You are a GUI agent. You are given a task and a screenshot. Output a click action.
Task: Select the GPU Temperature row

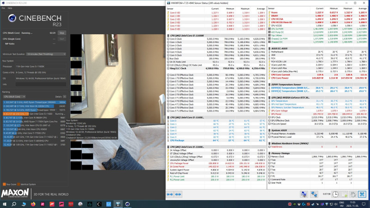point(318,101)
